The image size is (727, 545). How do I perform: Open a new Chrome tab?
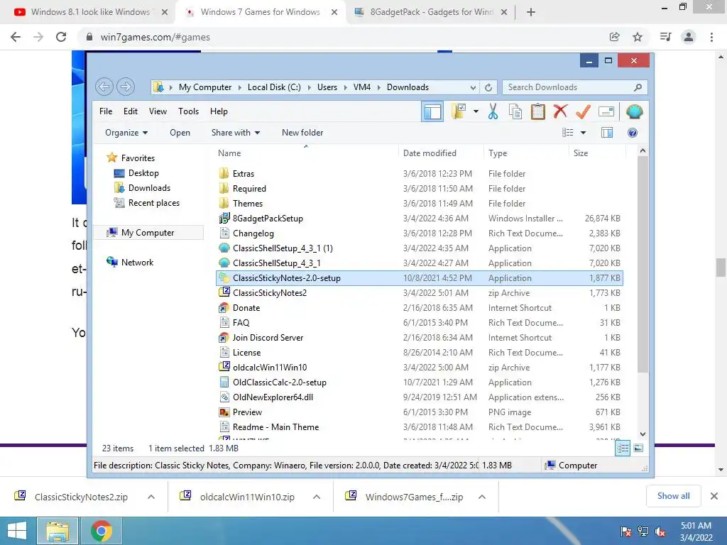point(531,12)
